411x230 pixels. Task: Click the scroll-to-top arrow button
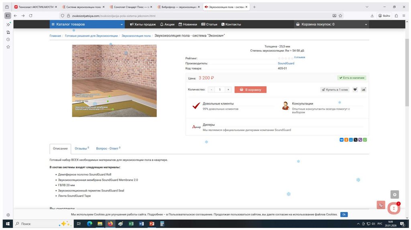(395, 194)
